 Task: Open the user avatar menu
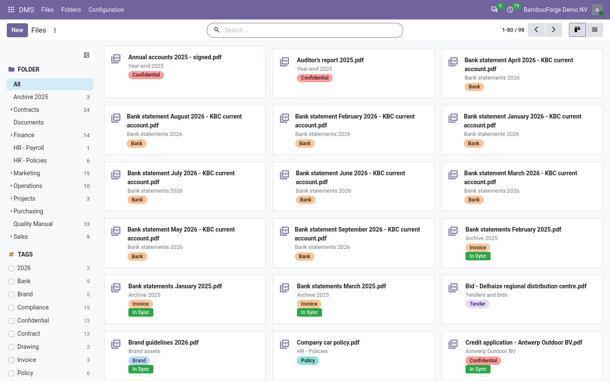pyautogui.click(x=597, y=10)
